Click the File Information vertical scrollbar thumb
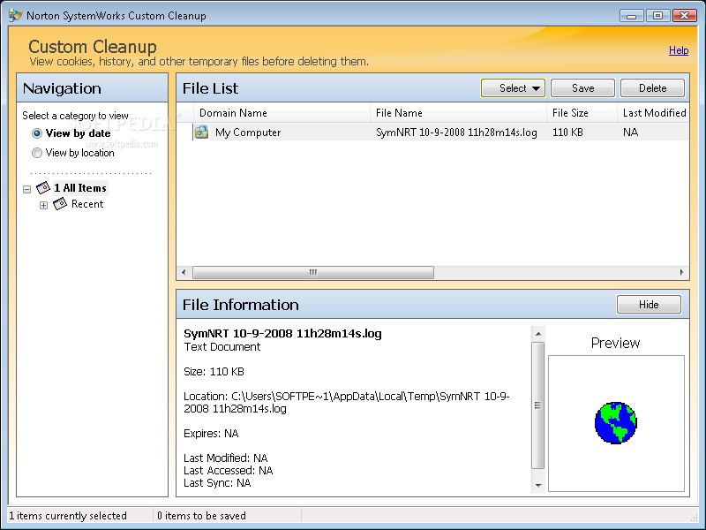This screenshot has height=530, width=706. [x=538, y=405]
